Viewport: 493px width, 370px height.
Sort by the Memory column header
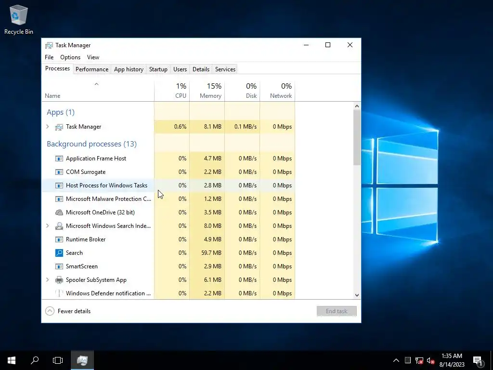[207, 91]
